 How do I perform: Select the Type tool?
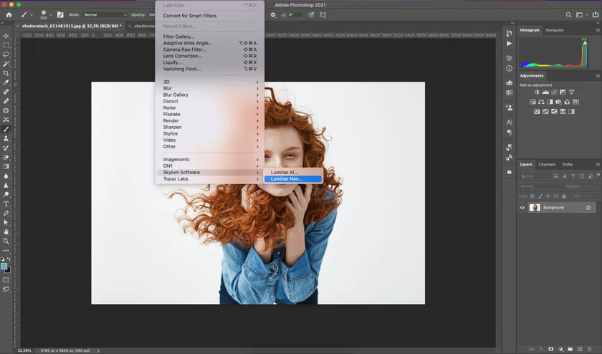click(6, 204)
